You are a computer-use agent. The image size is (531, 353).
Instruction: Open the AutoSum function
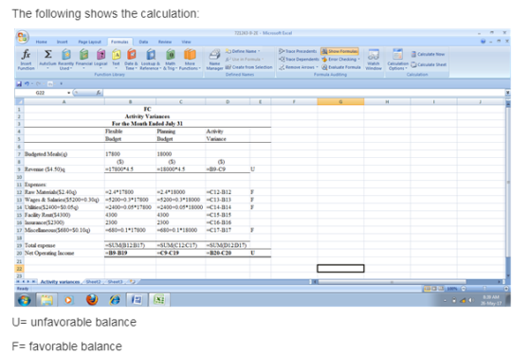point(48,59)
